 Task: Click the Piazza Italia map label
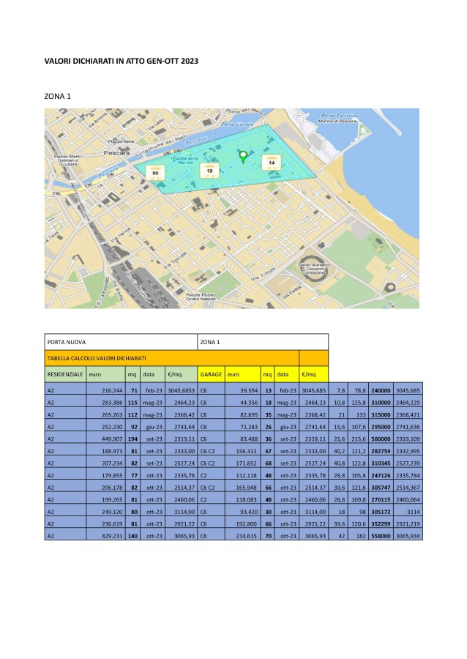[x=121, y=141]
